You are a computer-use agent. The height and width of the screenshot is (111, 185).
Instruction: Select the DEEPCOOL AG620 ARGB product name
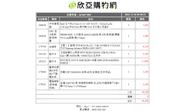(90, 36)
